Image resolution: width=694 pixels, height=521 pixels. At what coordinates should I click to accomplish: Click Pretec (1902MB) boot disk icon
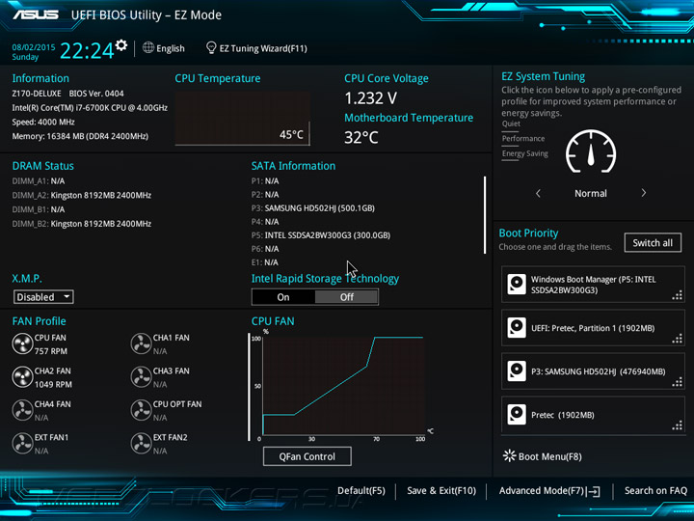pyautogui.click(x=517, y=415)
